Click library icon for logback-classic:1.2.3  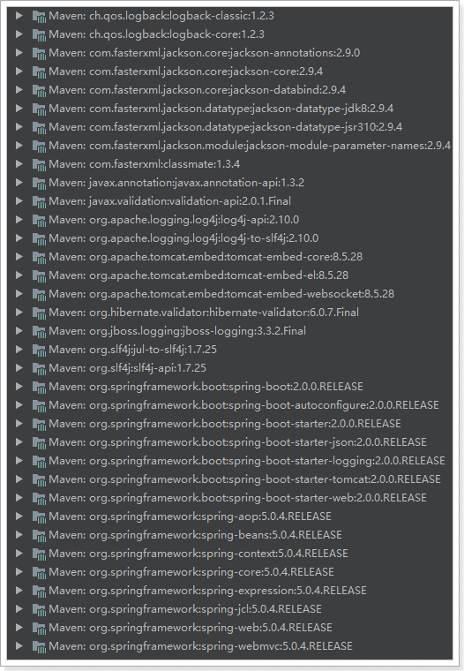pyautogui.click(x=39, y=16)
